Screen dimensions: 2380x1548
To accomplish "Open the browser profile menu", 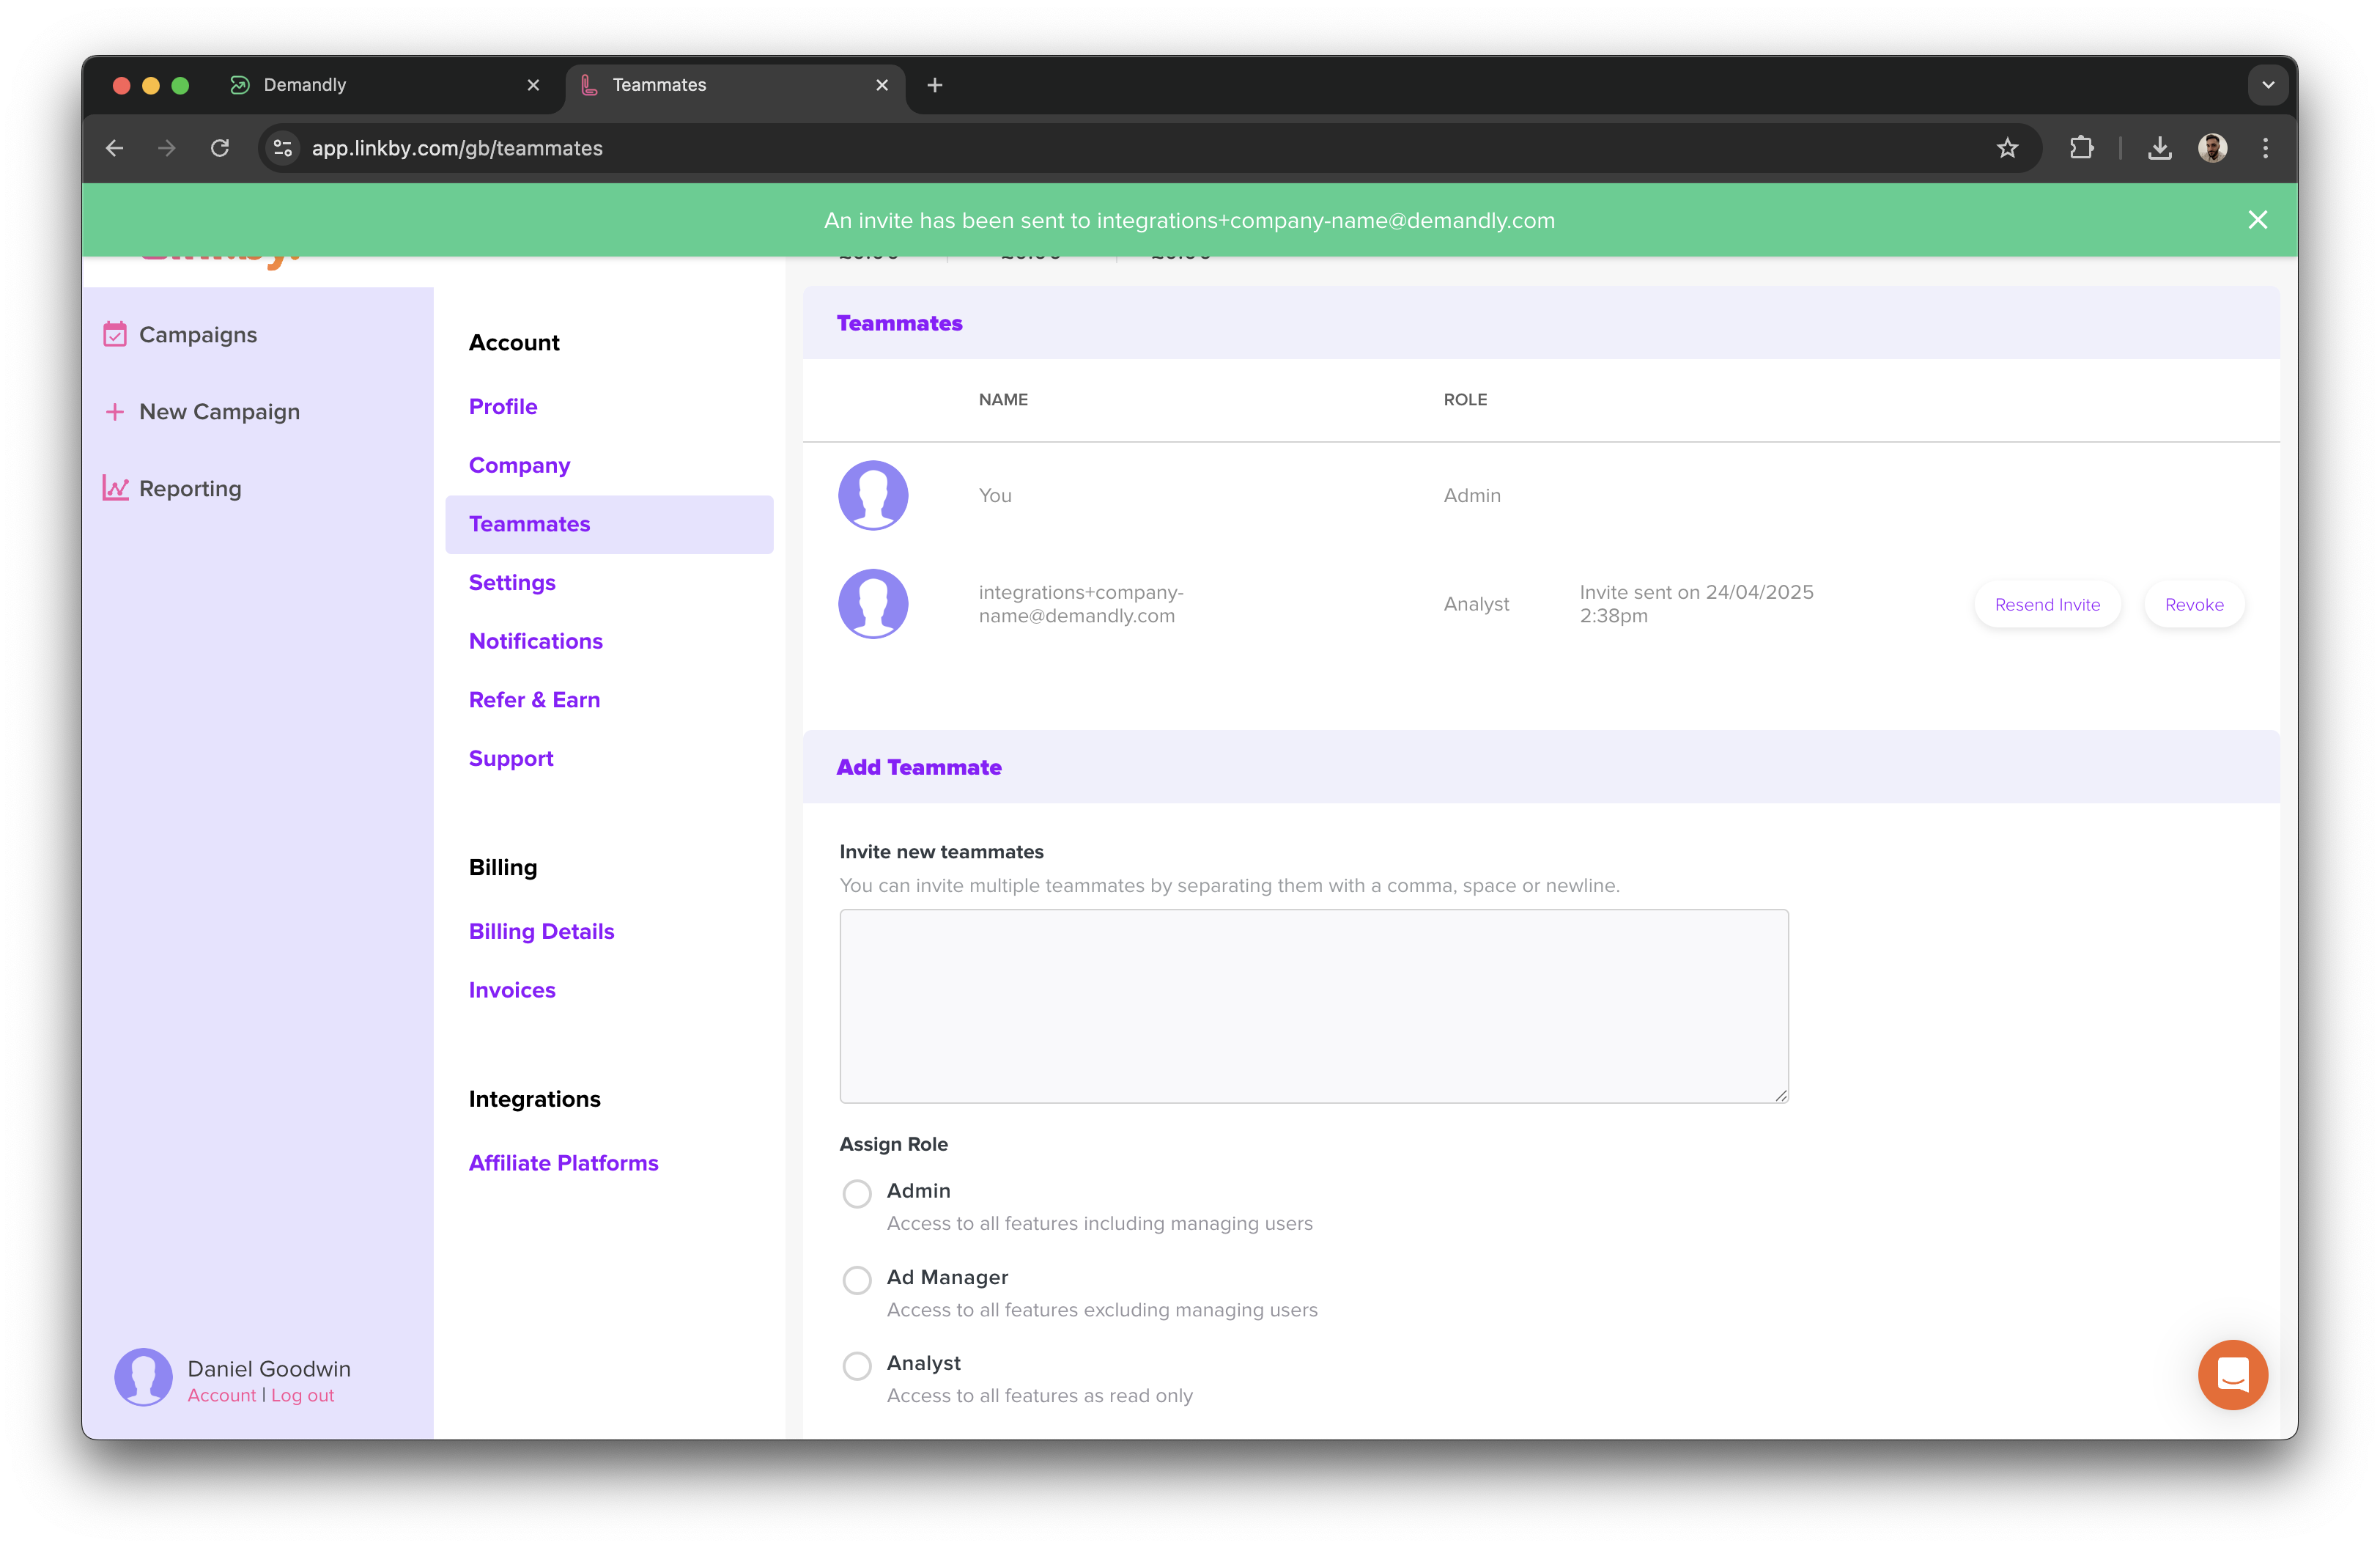I will pyautogui.click(x=2214, y=148).
